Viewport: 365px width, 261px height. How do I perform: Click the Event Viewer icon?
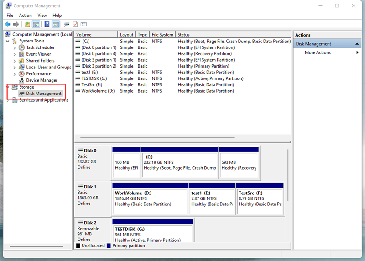tap(21, 54)
